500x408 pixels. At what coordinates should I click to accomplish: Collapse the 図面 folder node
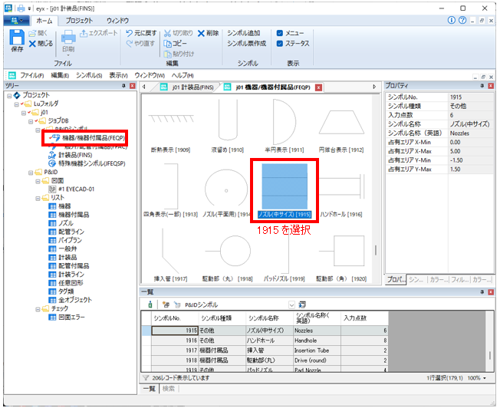tap(38, 181)
